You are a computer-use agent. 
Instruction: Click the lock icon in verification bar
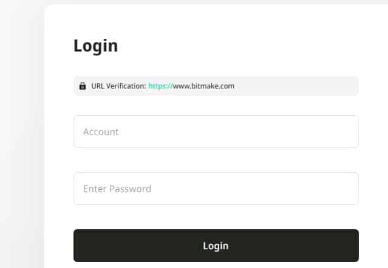coord(83,86)
